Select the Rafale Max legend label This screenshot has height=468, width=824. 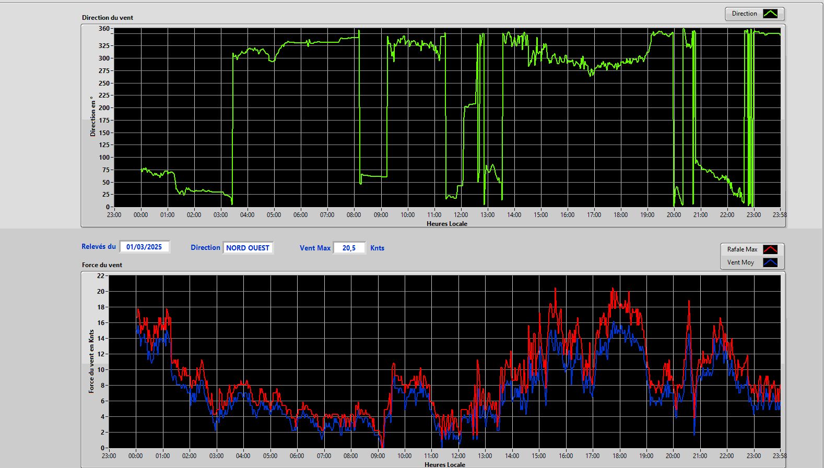click(742, 249)
